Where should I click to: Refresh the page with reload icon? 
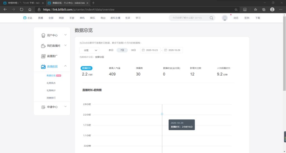(x=22, y=9)
